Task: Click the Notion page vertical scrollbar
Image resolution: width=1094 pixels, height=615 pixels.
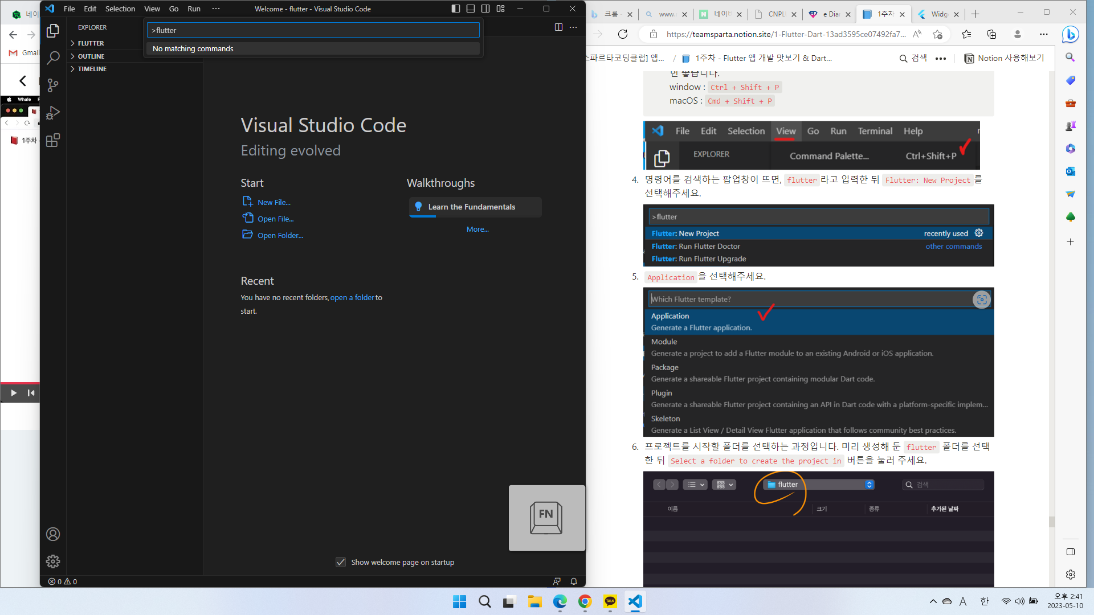Action: [x=1051, y=522]
